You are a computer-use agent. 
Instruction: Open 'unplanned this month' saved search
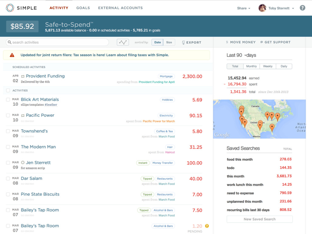click(245, 201)
